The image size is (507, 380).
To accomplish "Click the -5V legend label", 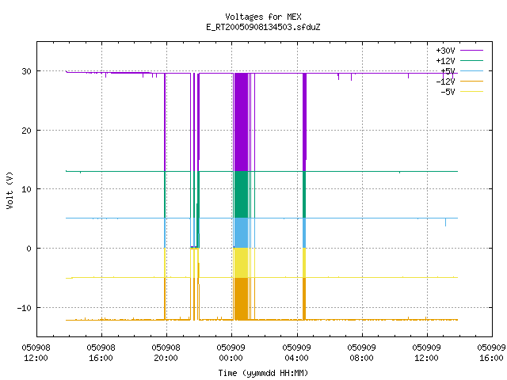I will tap(448, 92).
